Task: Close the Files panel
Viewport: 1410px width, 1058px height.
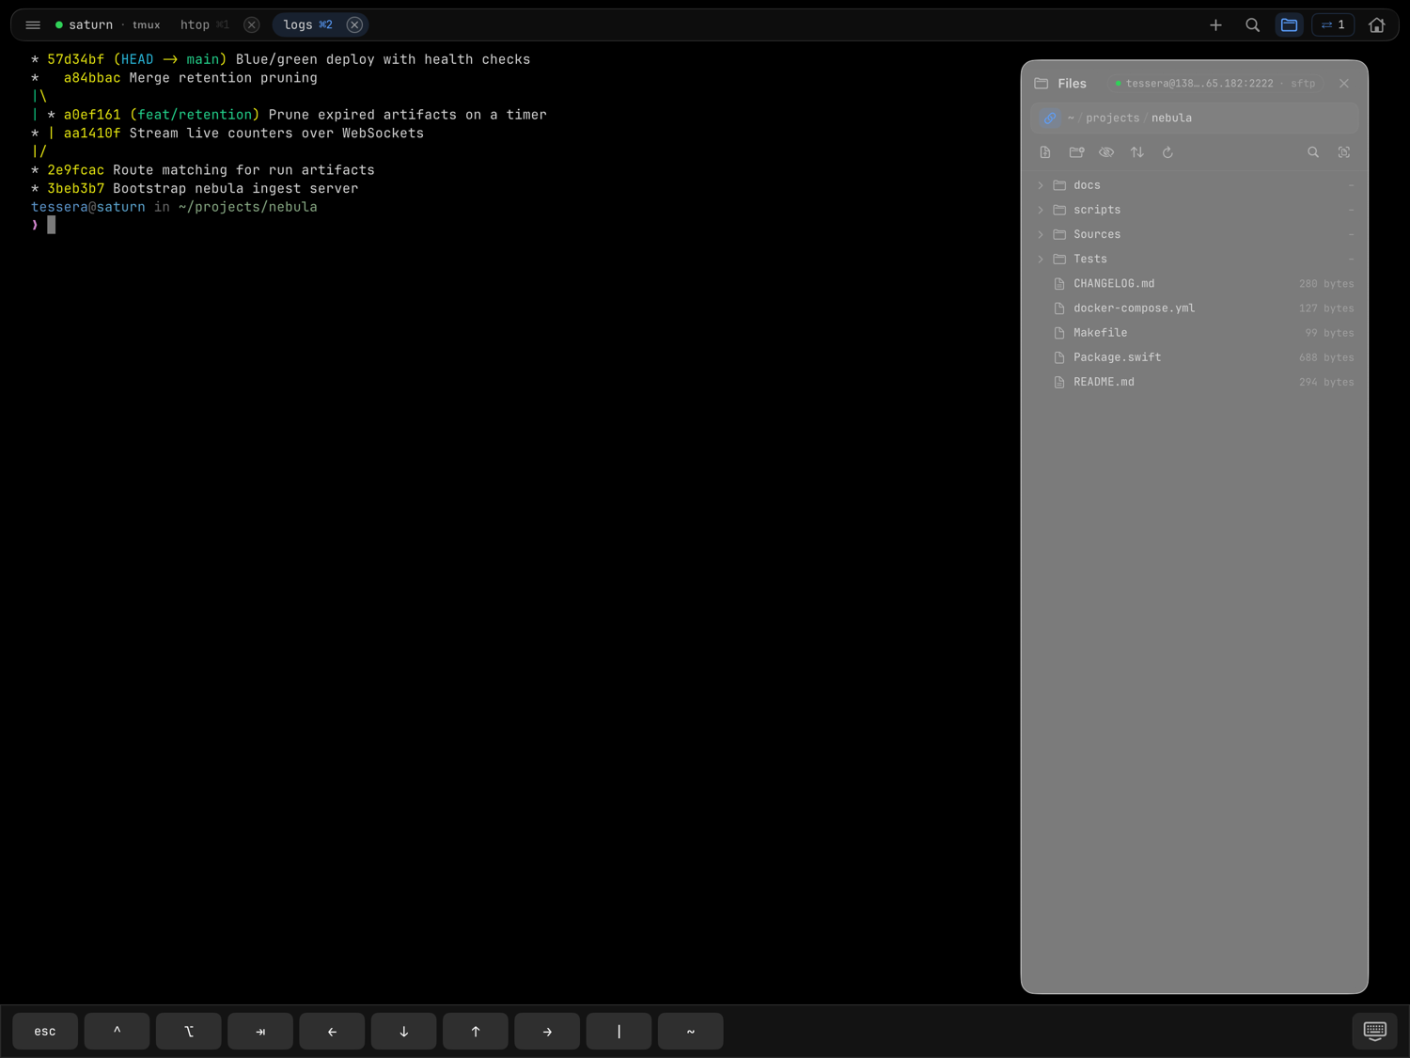Action: click(x=1344, y=84)
